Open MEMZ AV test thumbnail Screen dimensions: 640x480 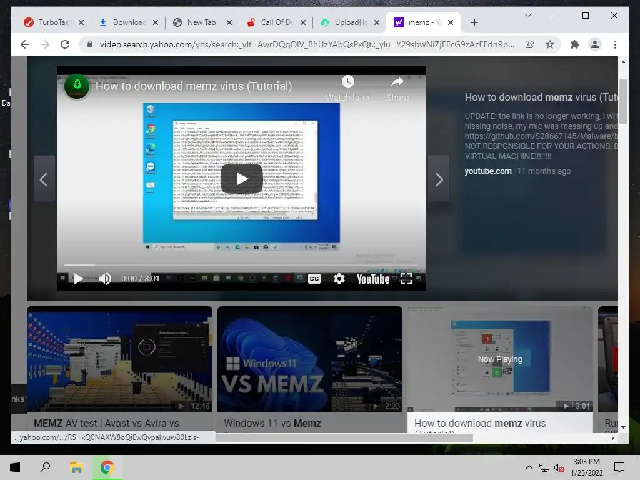[x=119, y=359]
